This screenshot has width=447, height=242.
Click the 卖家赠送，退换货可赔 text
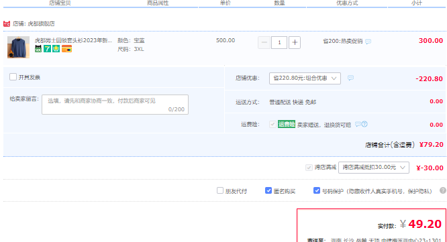click(324, 125)
